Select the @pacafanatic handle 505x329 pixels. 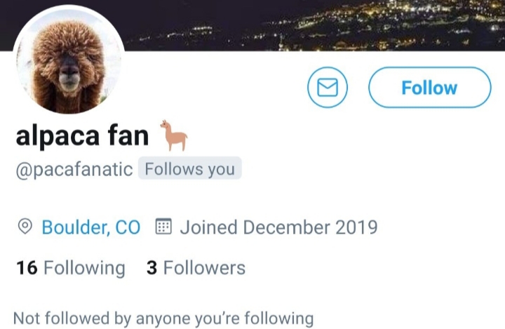coord(74,169)
